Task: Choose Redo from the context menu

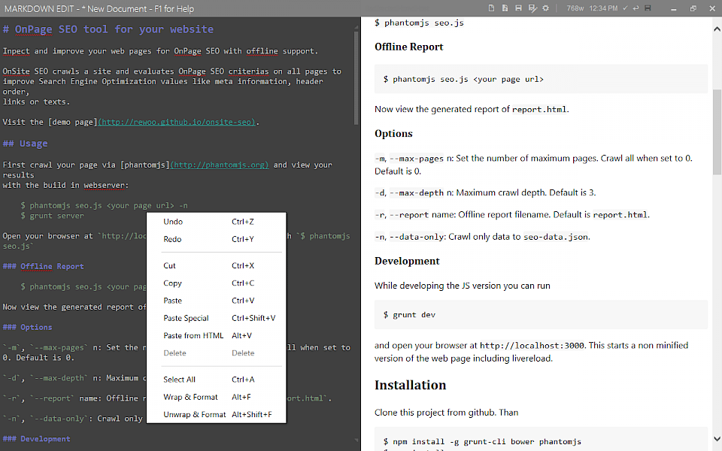Action: click(216, 239)
